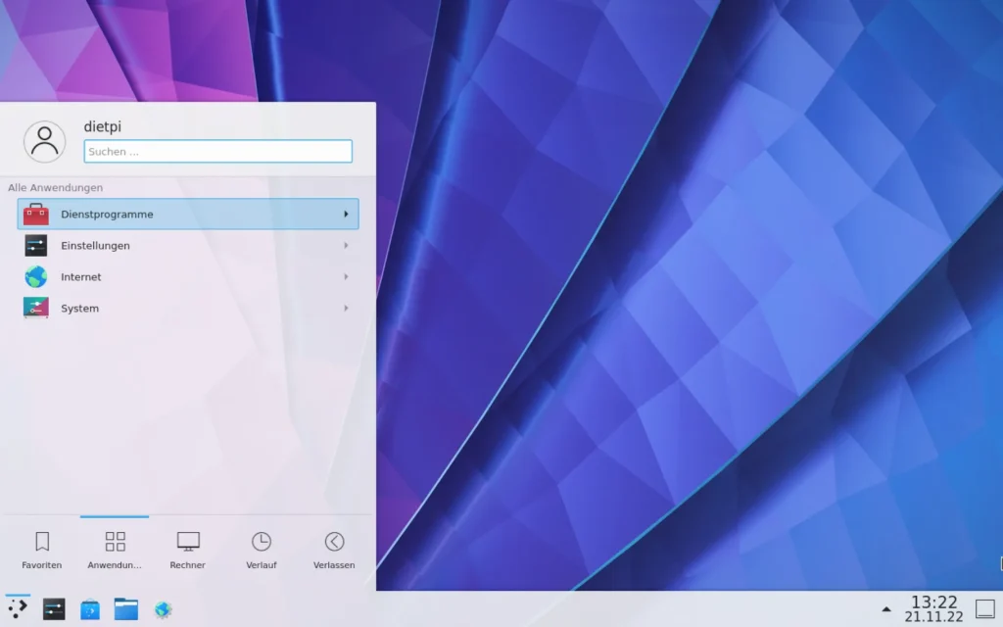Click the dietpi user avatar
The image size is (1003, 627).
(44, 142)
